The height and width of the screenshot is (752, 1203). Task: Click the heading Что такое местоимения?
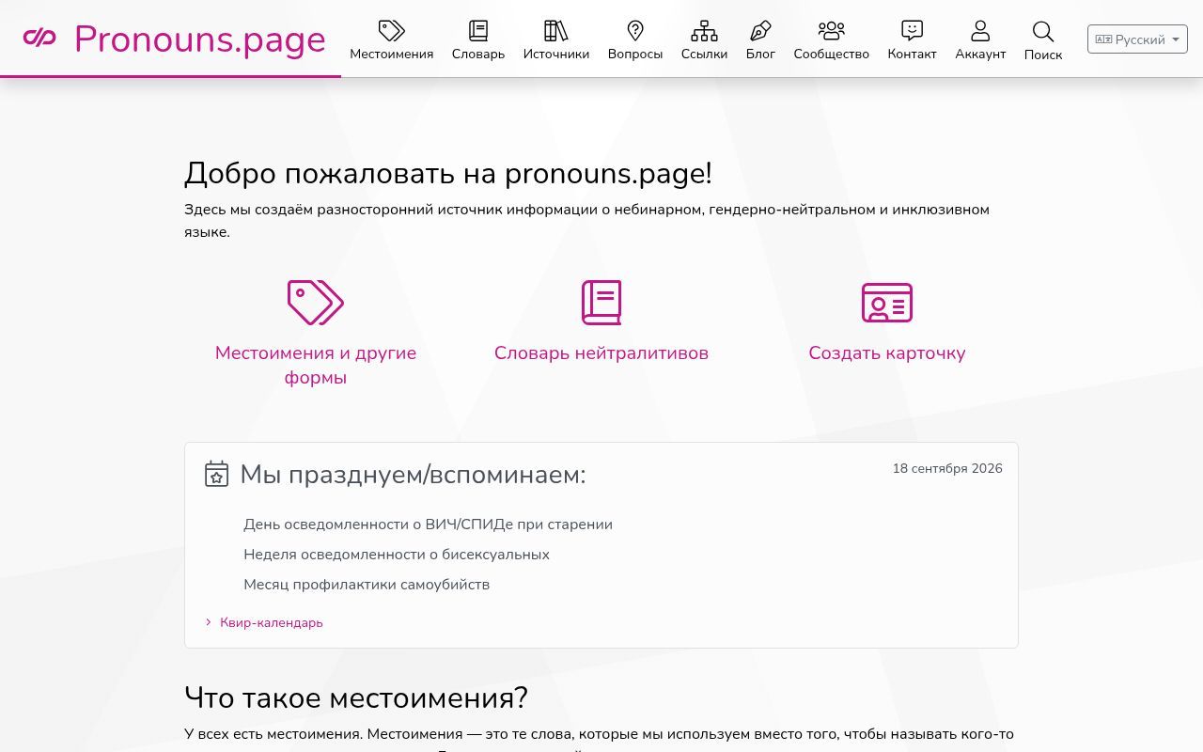coord(356,697)
